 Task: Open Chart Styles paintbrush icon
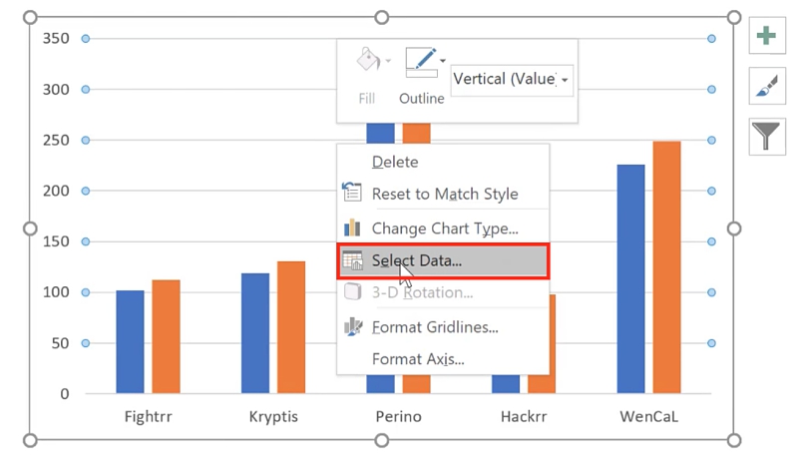766,87
